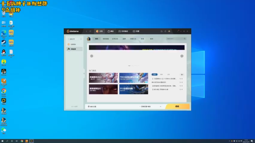255x143 pixels.
Task: Open the 先锋测试 pioneer test tab
Action: click(x=123, y=31)
